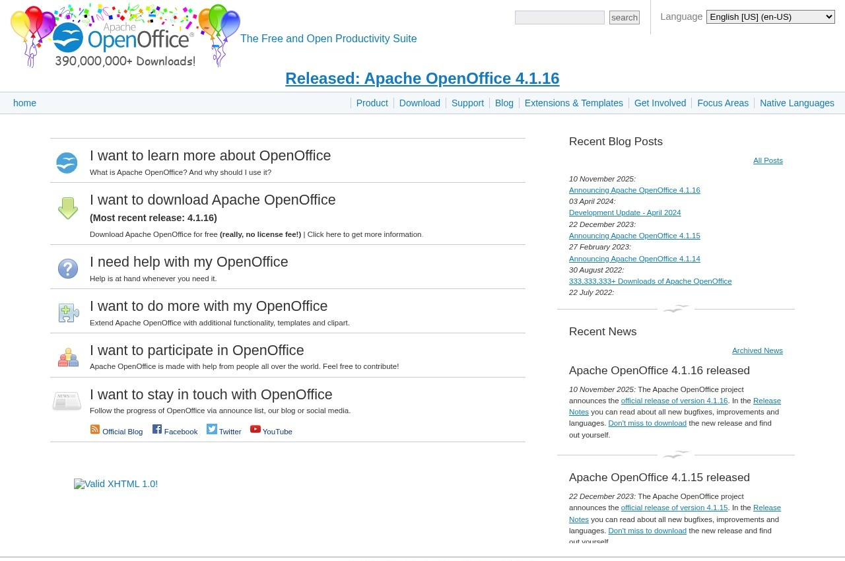845x561 pixels.
Task: Click the seagull icon beside learn more
Action: click(x=67, y=163)
